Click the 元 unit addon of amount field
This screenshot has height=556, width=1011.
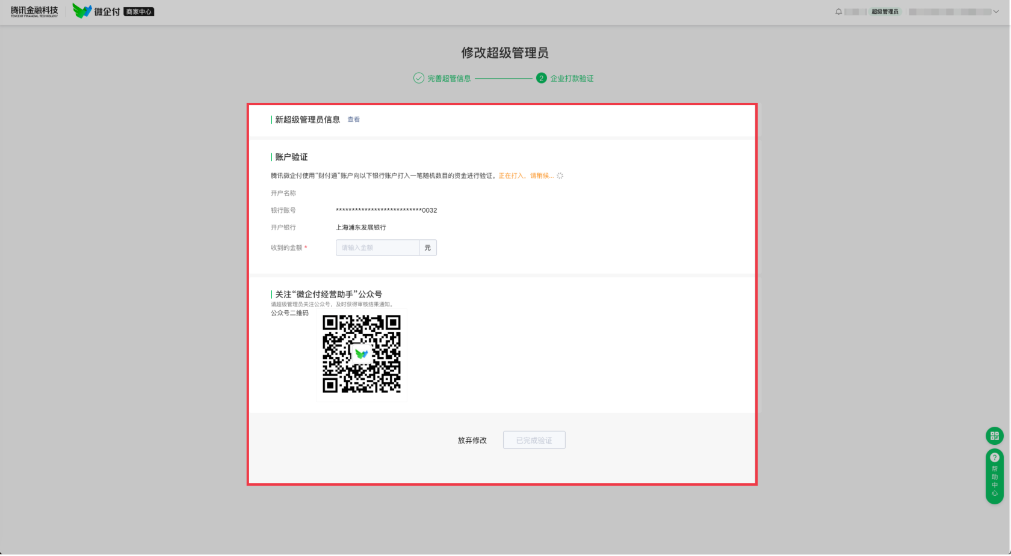click(x=428, y=248)
